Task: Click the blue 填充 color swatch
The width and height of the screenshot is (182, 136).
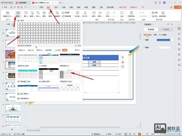Action: click(163, 40)
